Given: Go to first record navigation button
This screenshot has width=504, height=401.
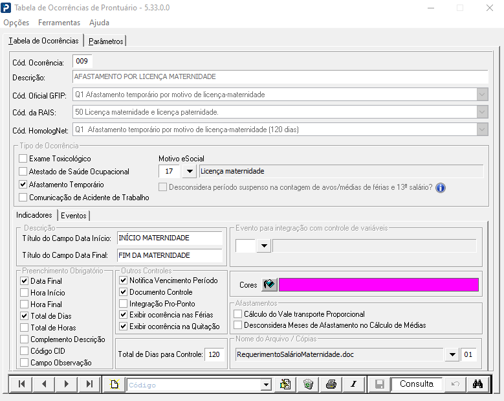Looking at the screenshot, I should tap(21, 384).
